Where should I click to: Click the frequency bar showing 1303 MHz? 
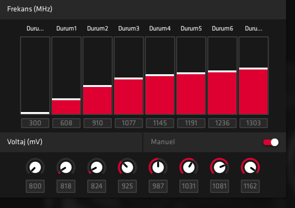pos(253,76)
